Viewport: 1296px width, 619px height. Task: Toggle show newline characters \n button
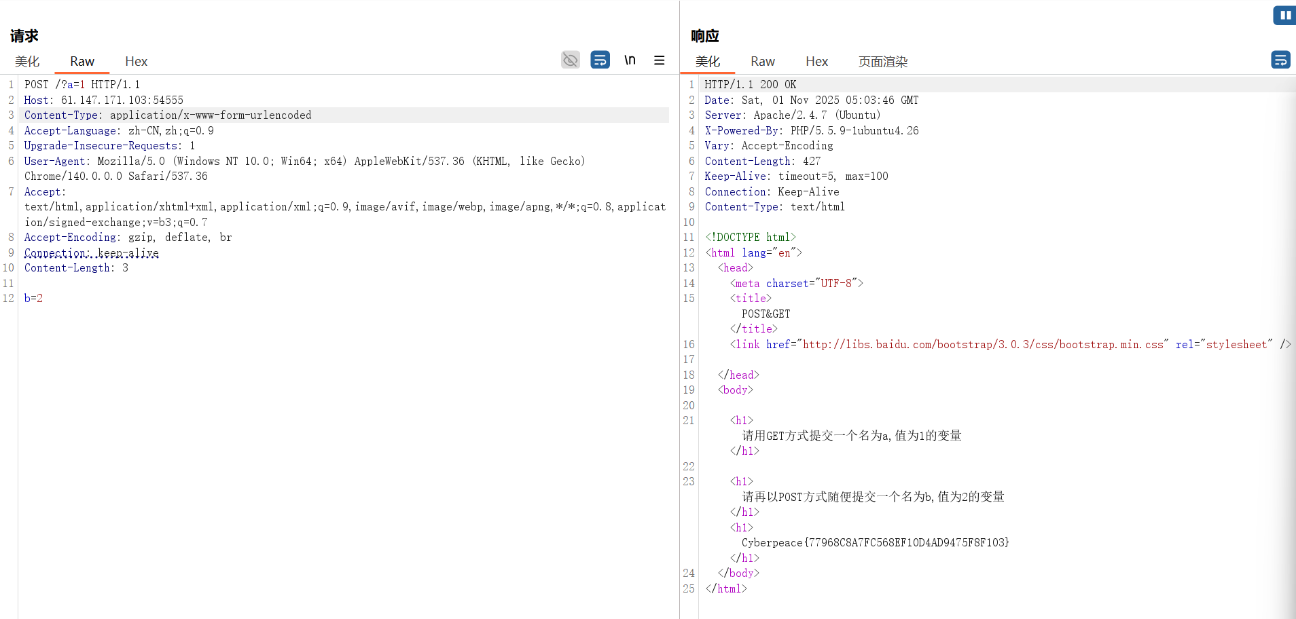coord(630,60)
